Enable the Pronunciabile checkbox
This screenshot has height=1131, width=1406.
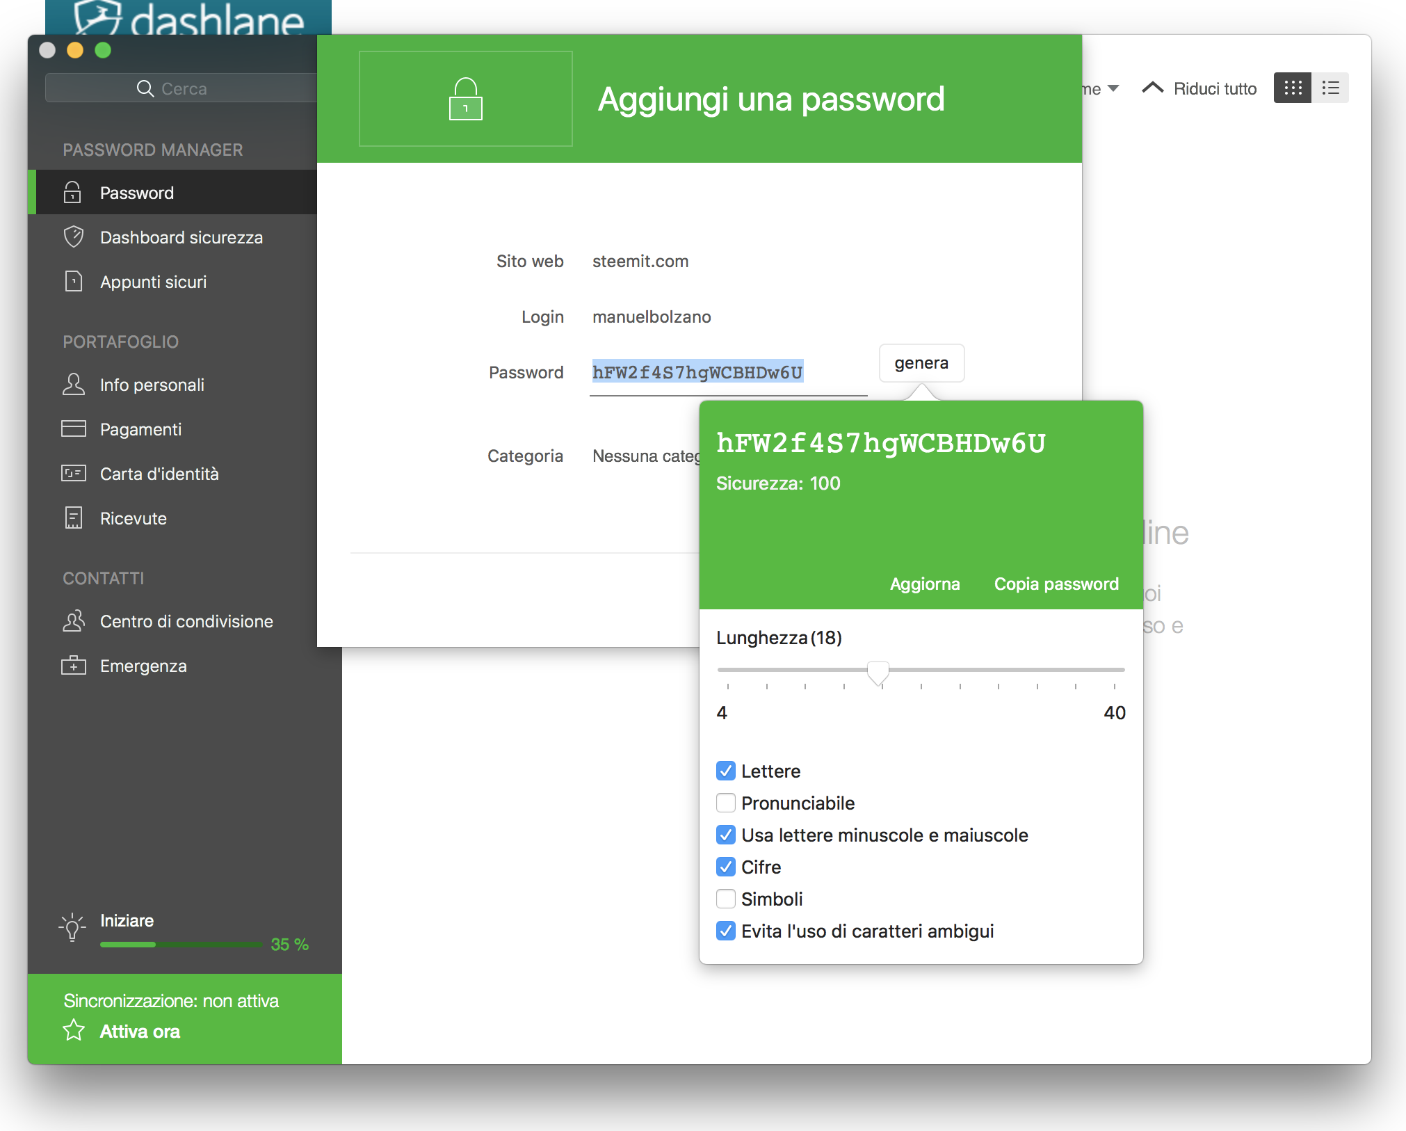click(x=725, y=803)
